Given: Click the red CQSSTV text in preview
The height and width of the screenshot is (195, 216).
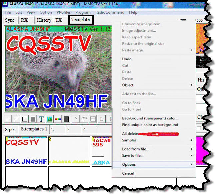Looking at the screenshot, I should pyautogui.click(x=49, y=45).
